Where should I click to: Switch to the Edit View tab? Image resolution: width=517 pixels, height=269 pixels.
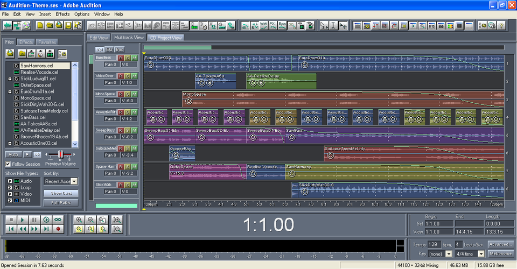point(99,38)
